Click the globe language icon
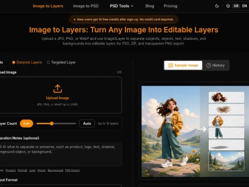The image size is (249, 187). pos(228,6)
